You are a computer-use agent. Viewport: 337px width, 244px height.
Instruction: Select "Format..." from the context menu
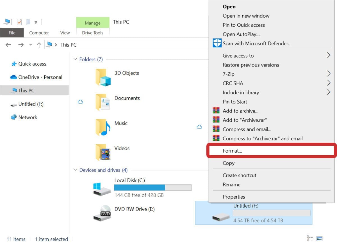[x=233, y=151]
